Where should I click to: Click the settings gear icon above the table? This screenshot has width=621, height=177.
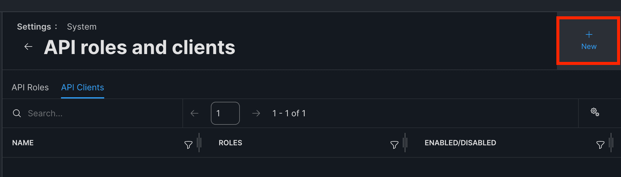[595, 112]
